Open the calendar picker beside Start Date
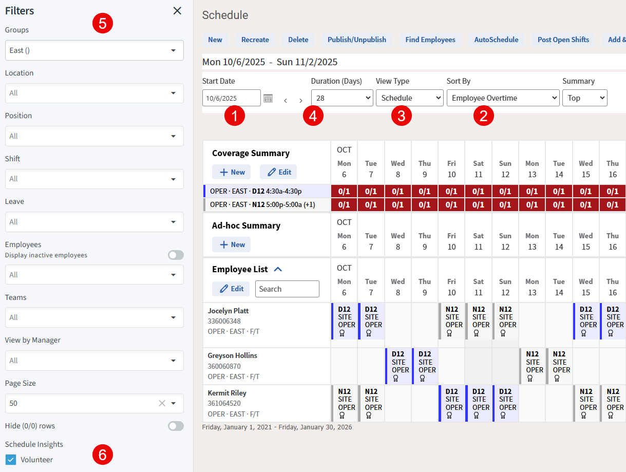Viewport: 626px width, 472px height. click(x=268, y=98)
